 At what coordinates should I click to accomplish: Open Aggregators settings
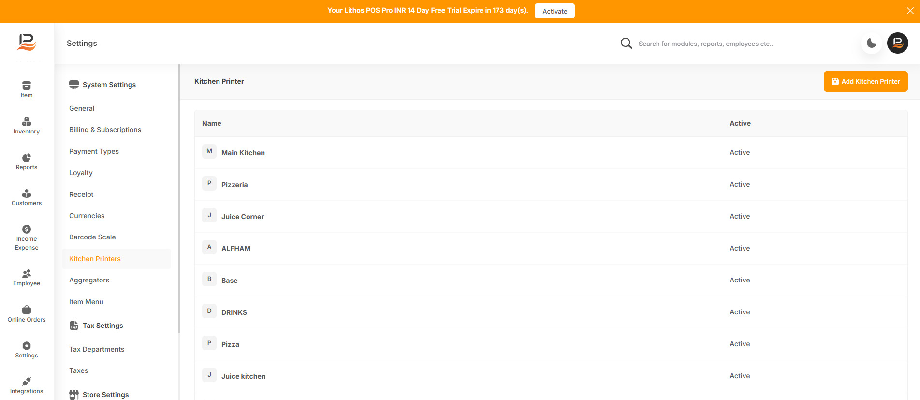point(89,280)
